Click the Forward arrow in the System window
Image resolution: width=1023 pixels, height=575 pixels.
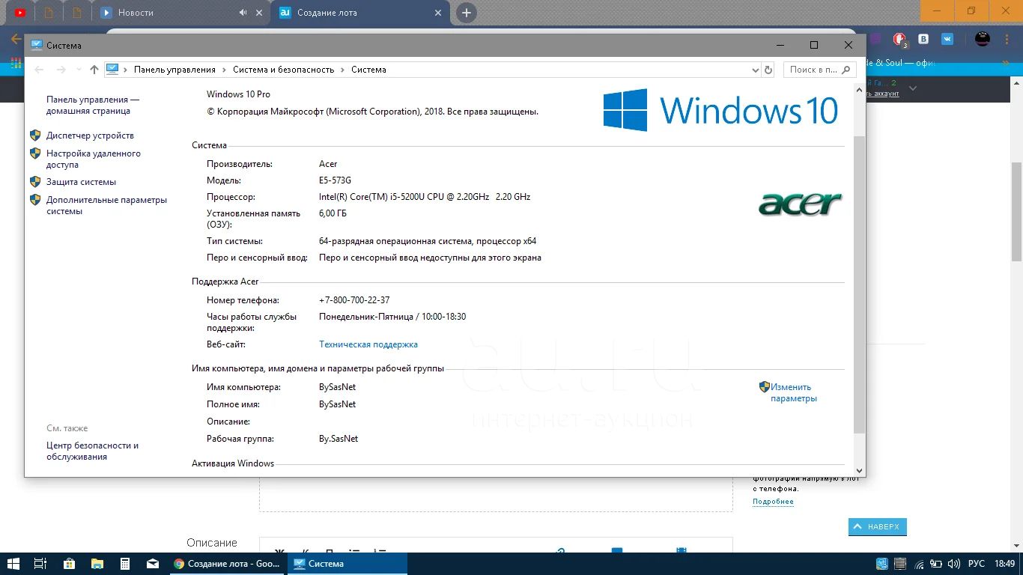click(x=61, y=70)
